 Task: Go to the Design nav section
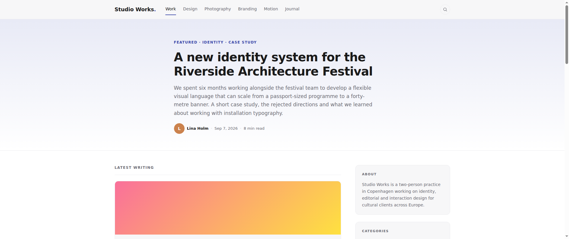tap(190, 9)
